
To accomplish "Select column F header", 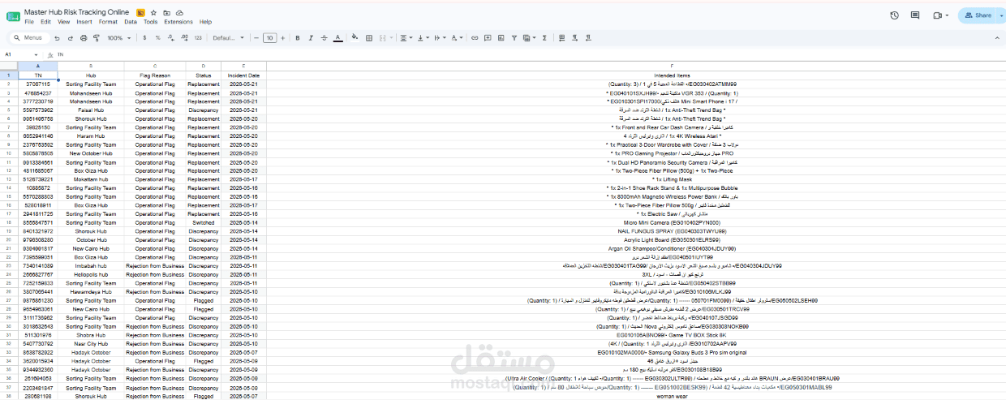I will [673, 65].
